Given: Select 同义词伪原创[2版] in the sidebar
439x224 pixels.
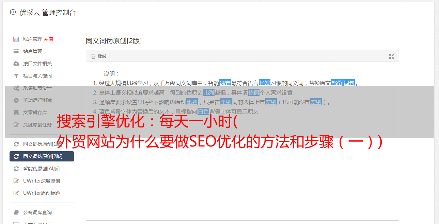Looking at the screenshot, I should click(42, 156).
